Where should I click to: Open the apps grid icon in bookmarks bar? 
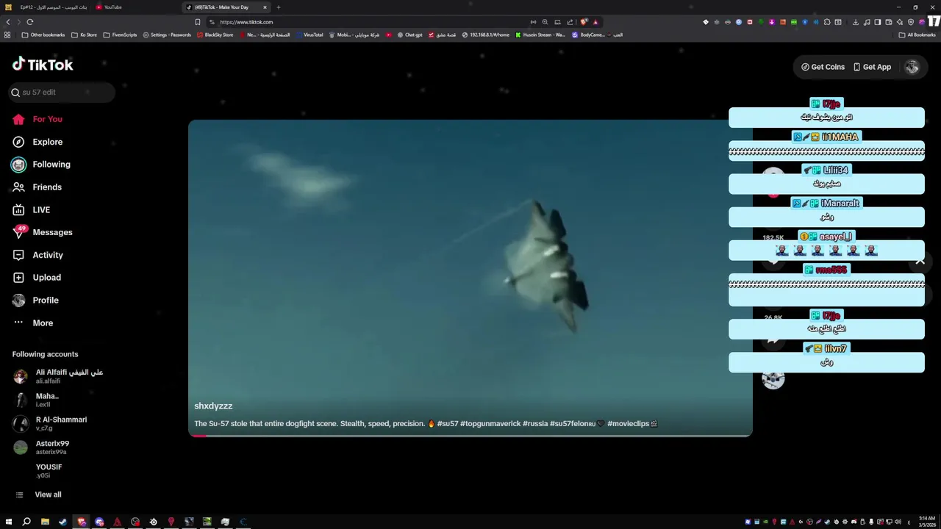click(x=7, y=35)
